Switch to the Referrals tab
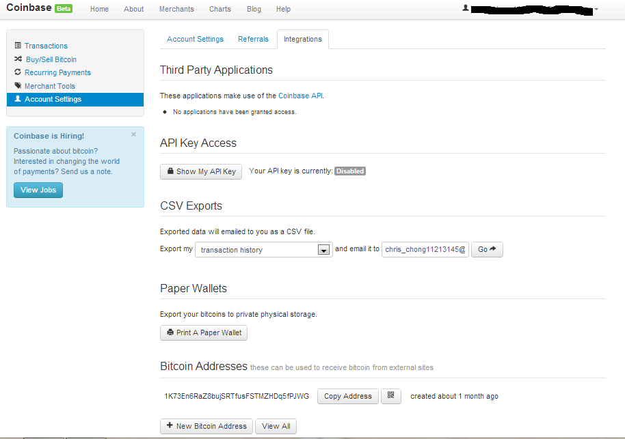Image resolution: width=625 pixels, height=439 pixels. tap(253, 39)
